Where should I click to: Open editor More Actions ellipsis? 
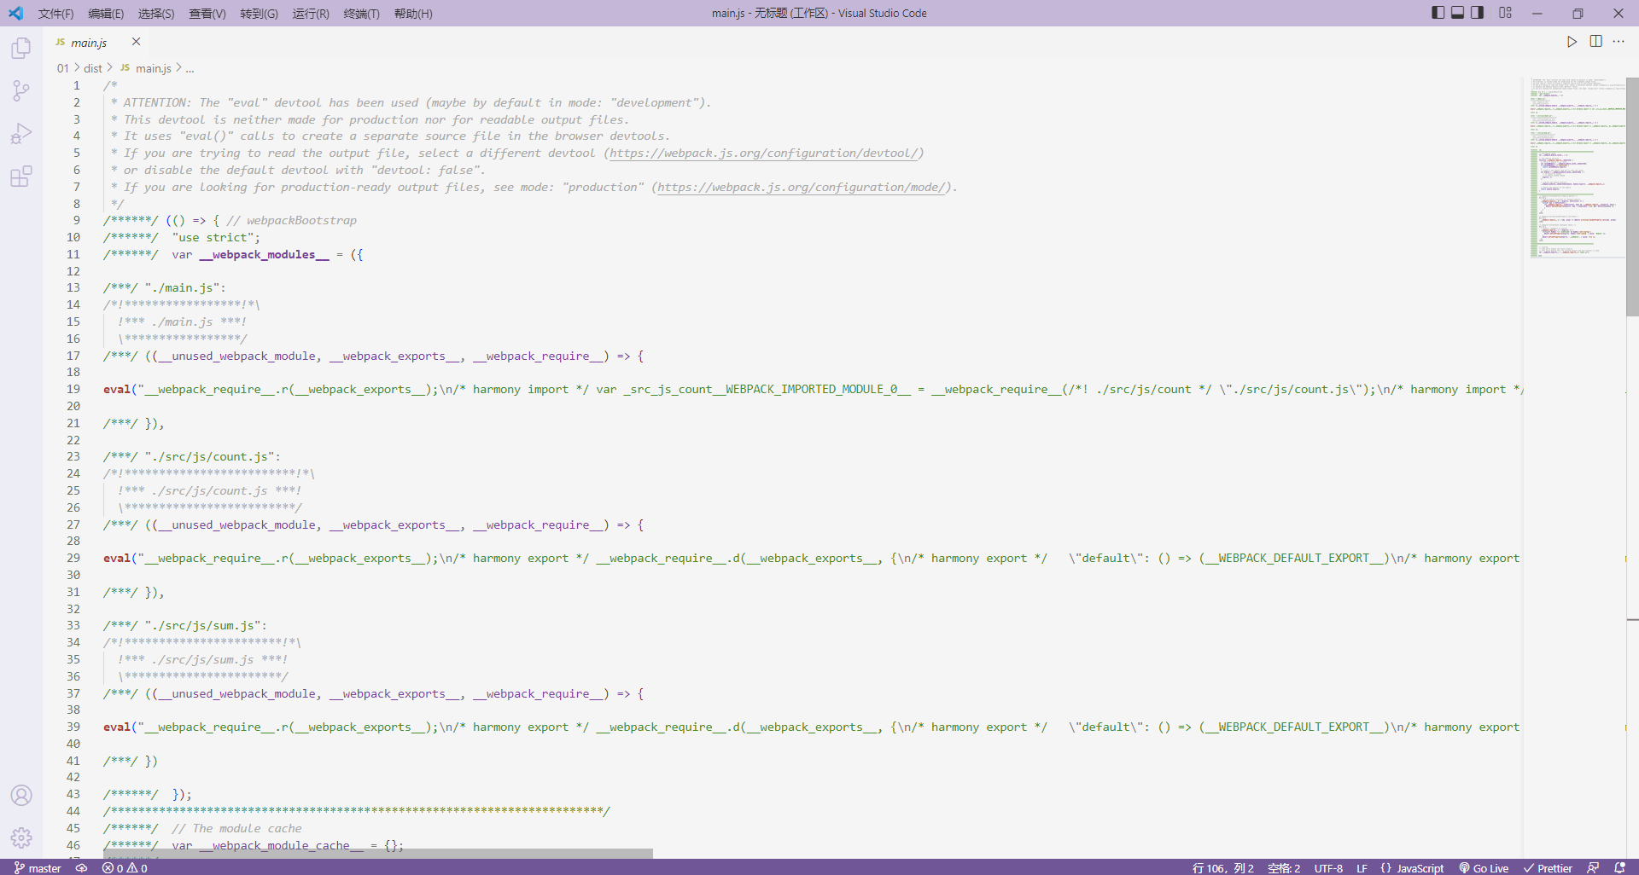click(1619, 42)
